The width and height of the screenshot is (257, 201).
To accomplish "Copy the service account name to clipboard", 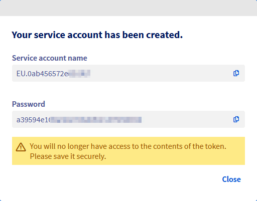I will (x=236, y=73).
